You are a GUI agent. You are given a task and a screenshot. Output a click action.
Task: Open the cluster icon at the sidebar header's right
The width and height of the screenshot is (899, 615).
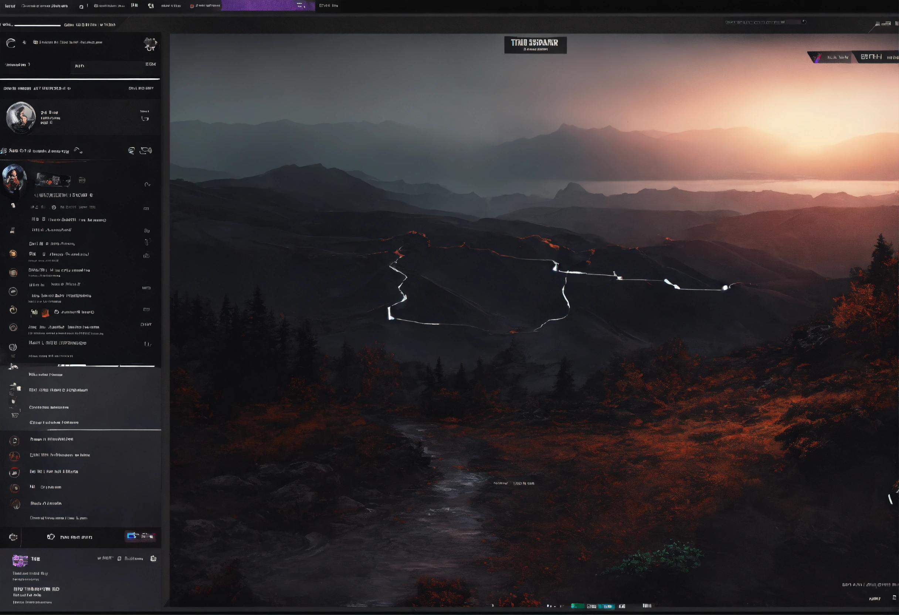(150, 44)
